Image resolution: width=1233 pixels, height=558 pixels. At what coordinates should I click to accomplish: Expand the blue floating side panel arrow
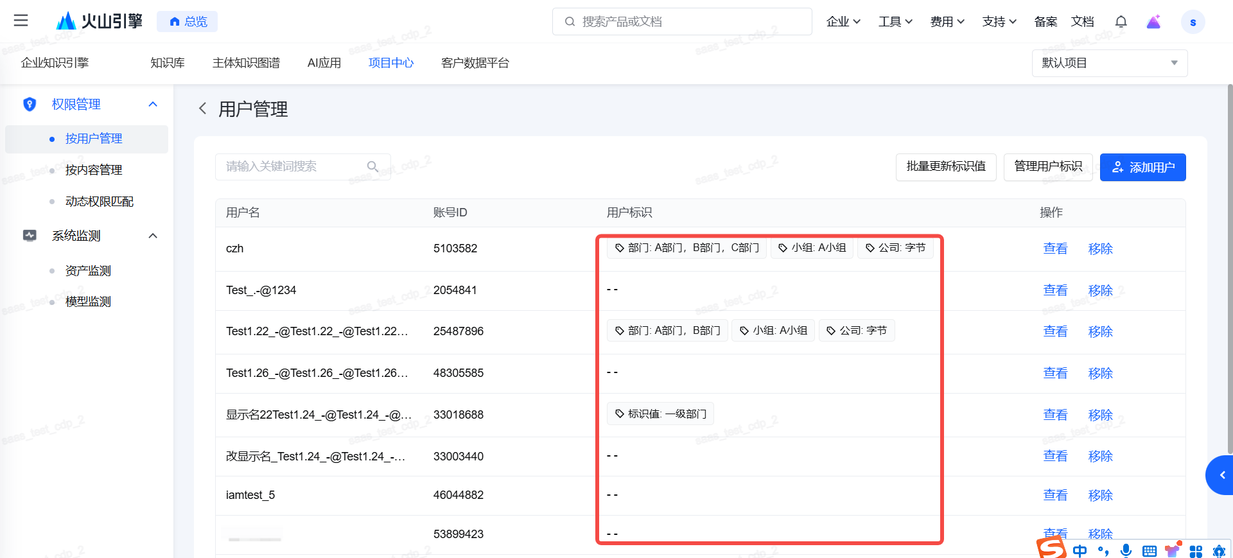click(1221, 475)
